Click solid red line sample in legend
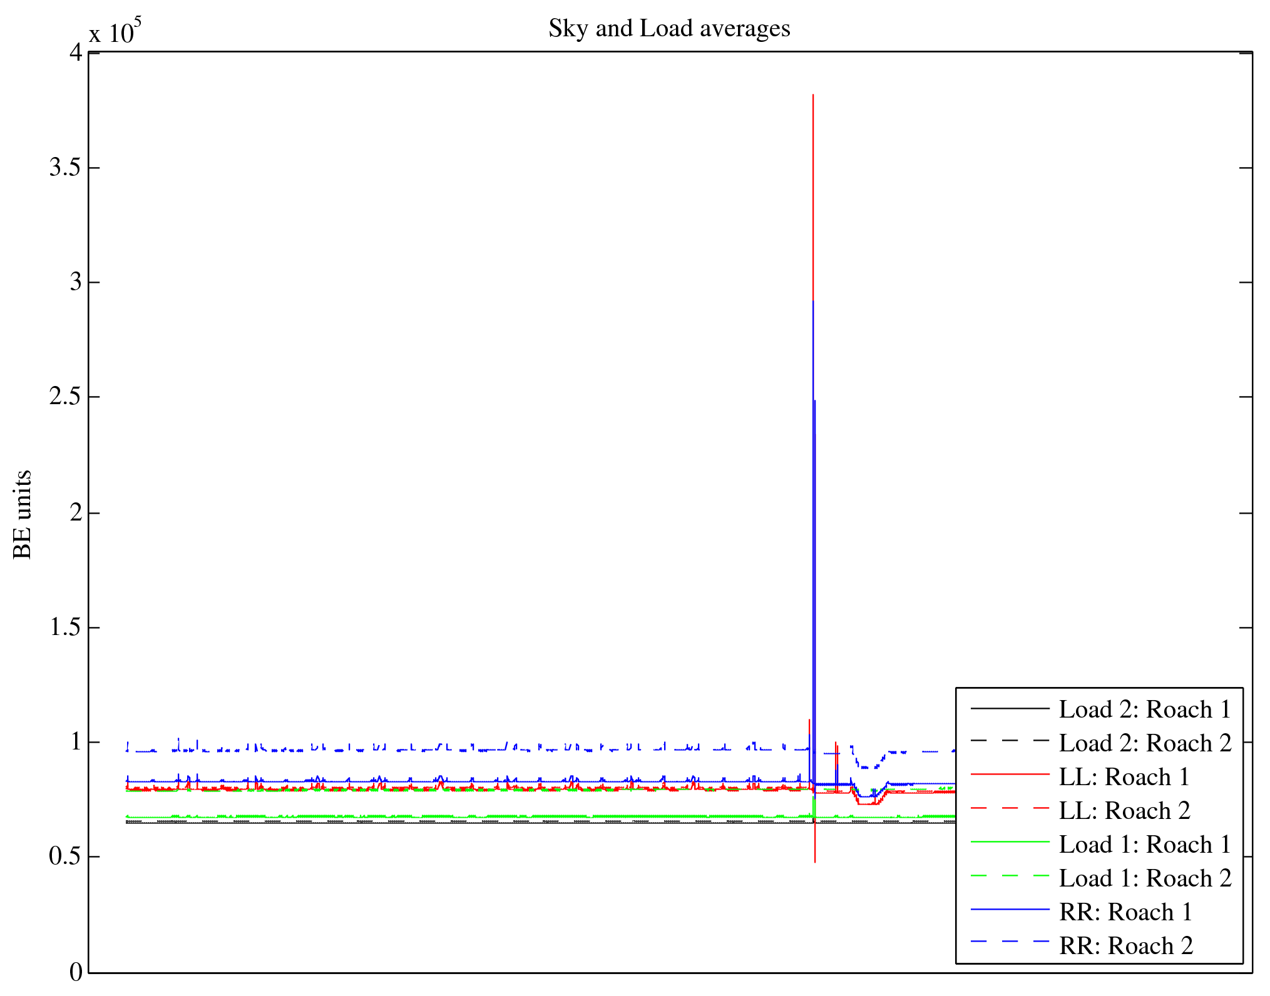Image resolution: width=1270 pixels, height=996 pixels. 1010,775
